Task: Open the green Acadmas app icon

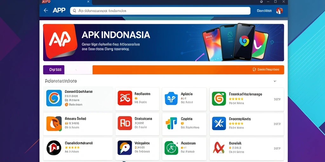Action: 171,148
